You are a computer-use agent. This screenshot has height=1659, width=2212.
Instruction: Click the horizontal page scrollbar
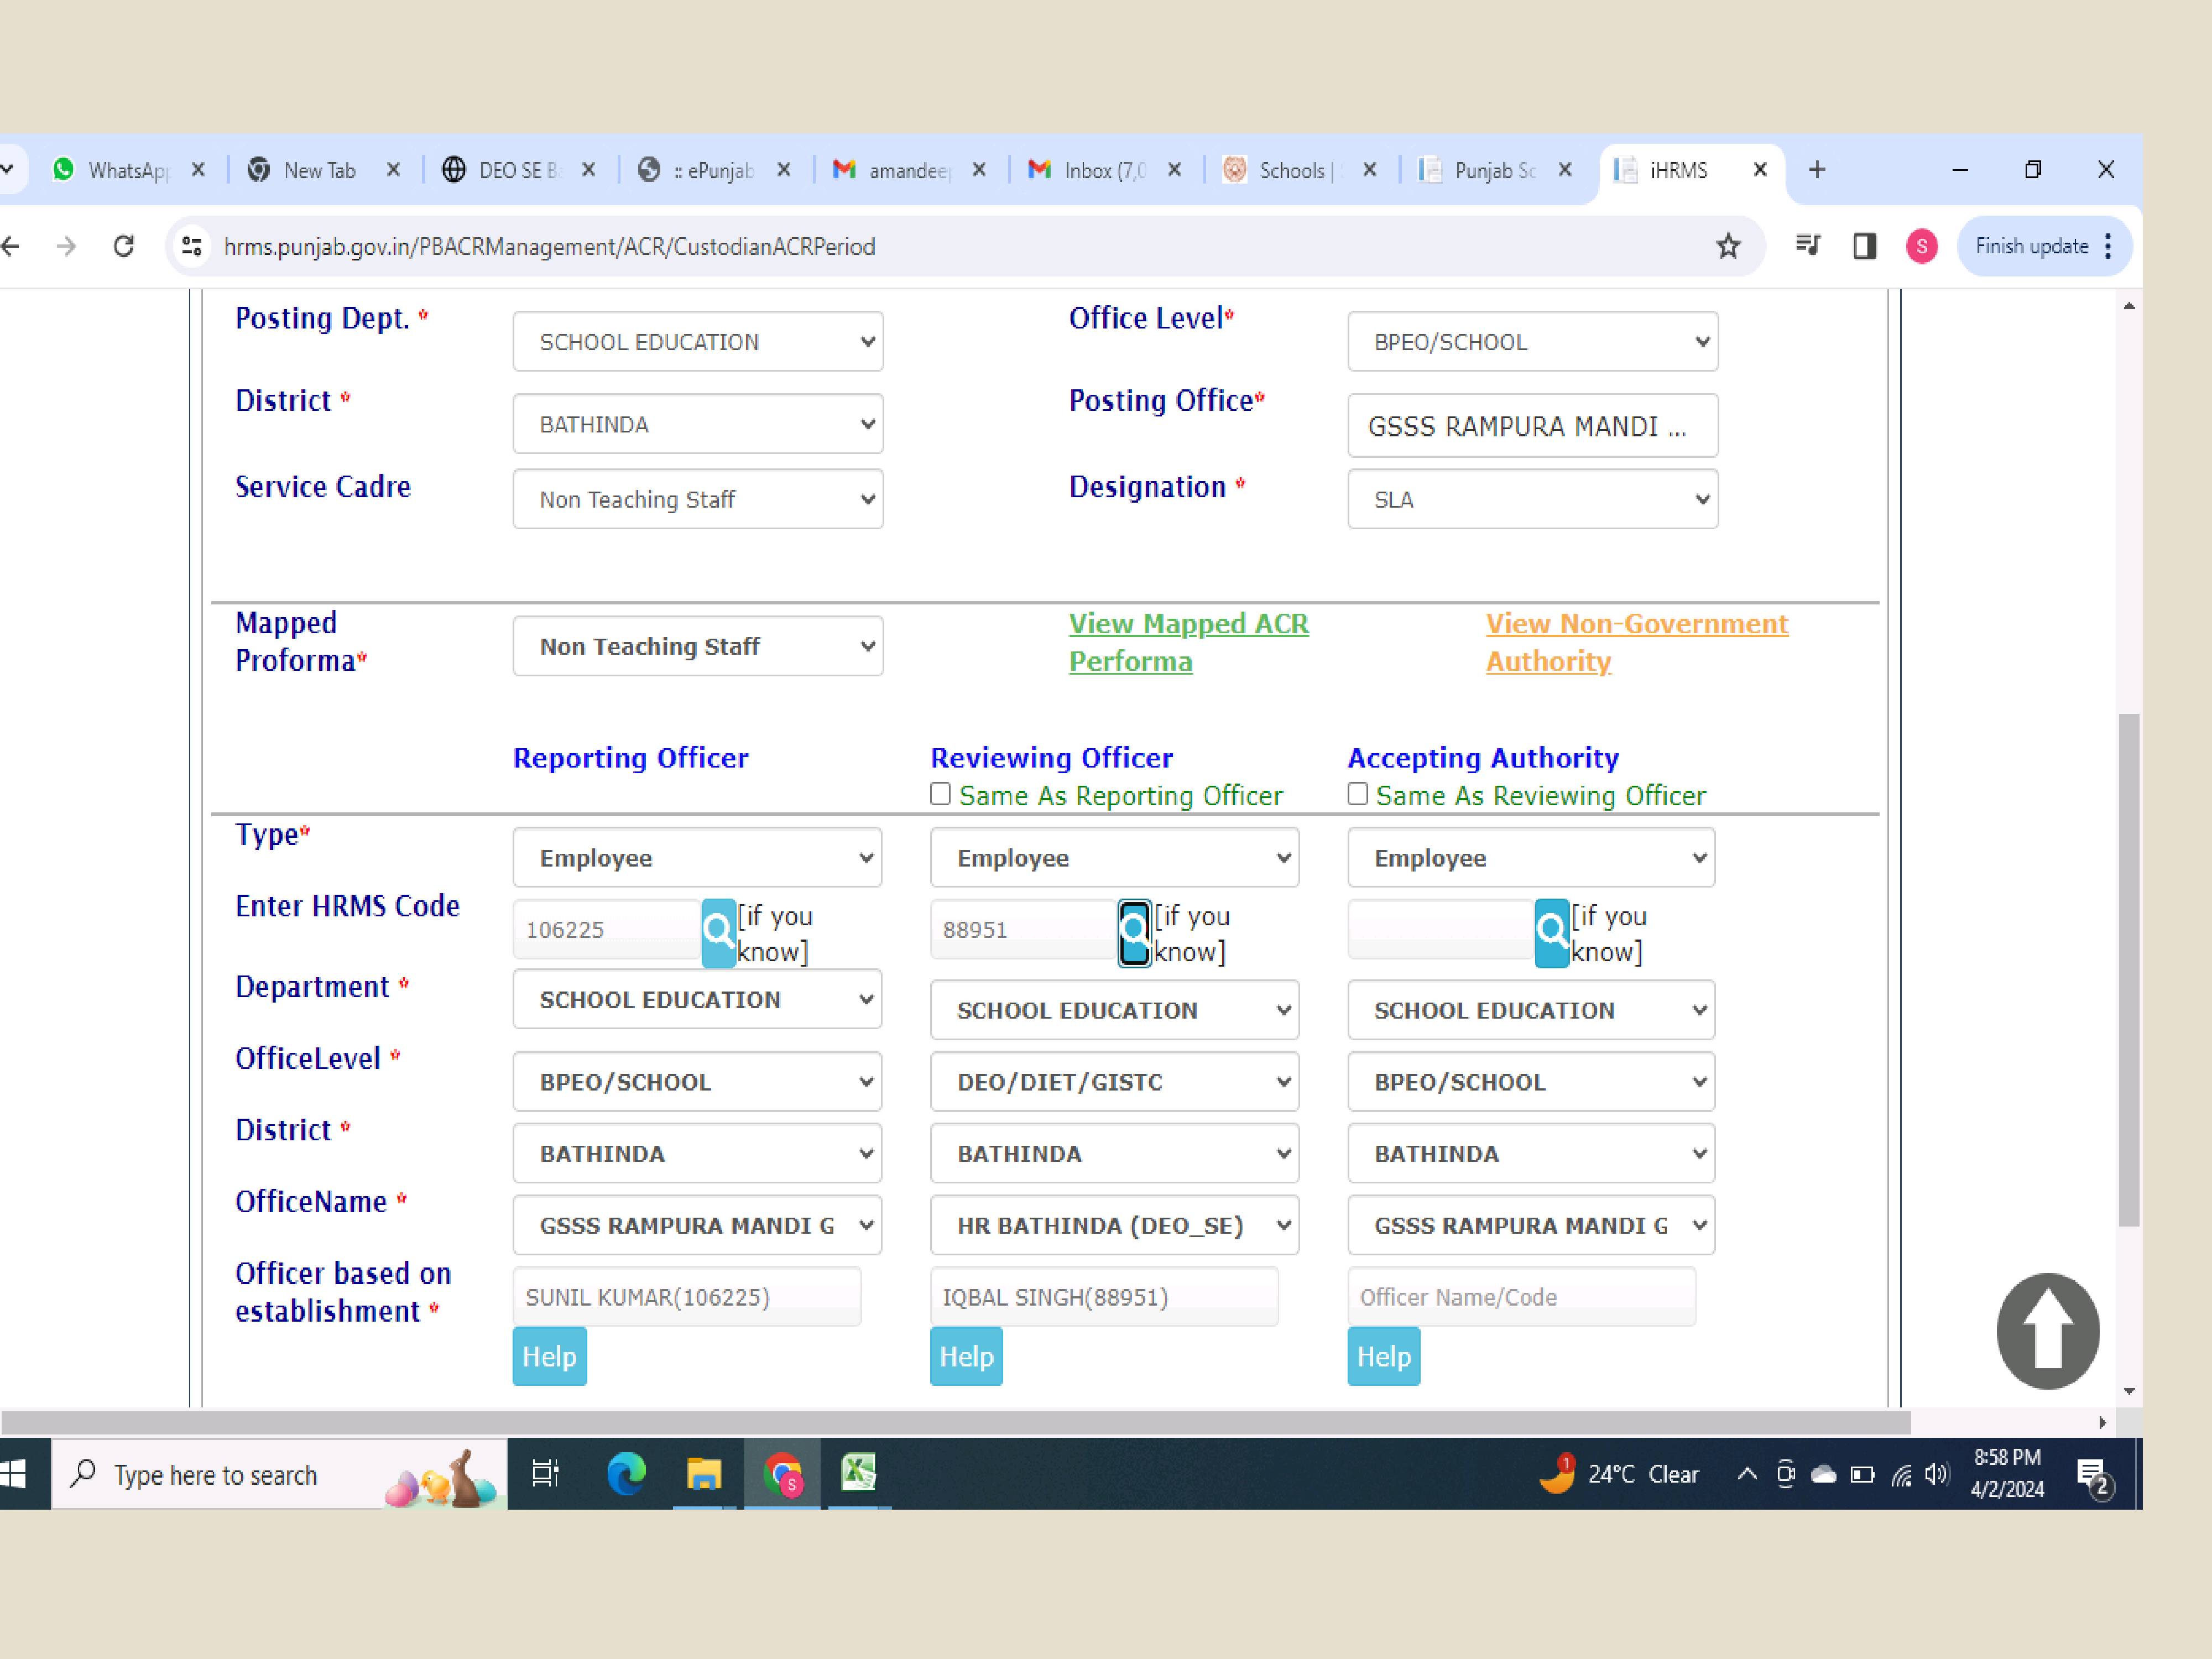pyautogui.click(x=955, y=1422)
